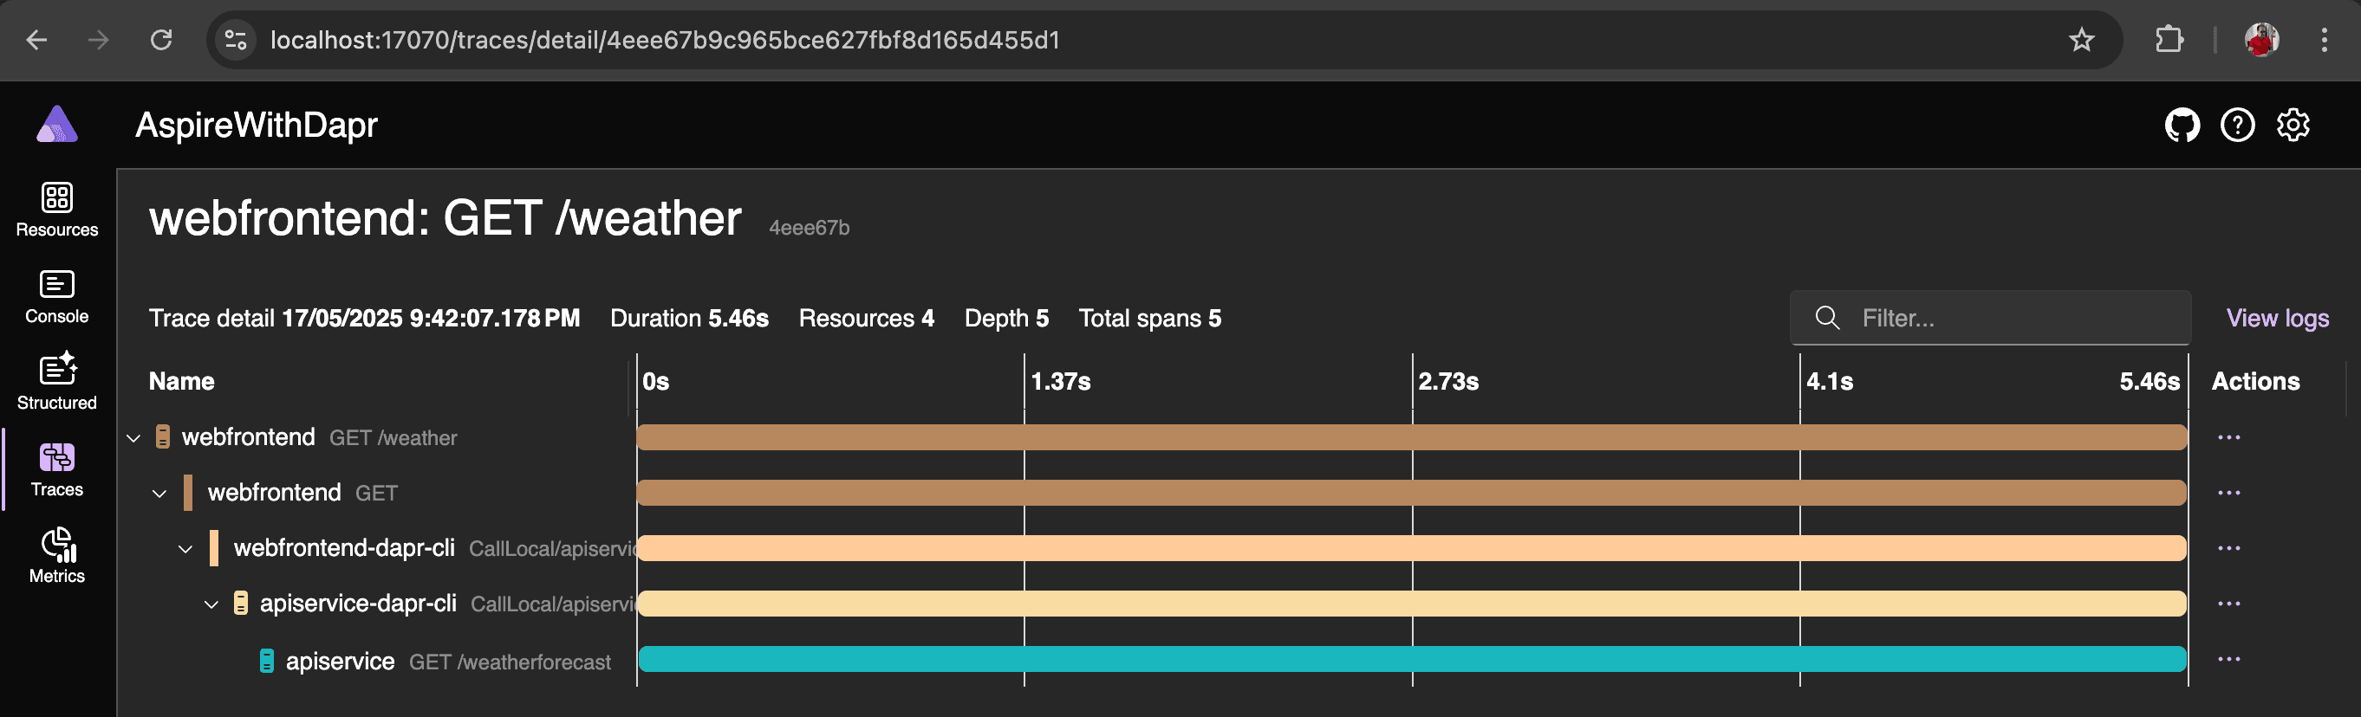The width and height of the screenshot is (2361, 717).
Task: Open the Chrome three-dot menu
Action: [x=2325, y=39]
